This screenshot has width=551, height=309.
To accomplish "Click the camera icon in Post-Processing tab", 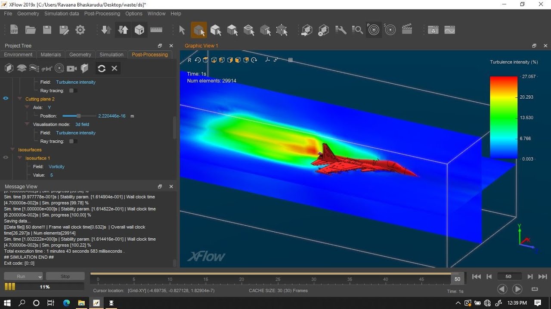I will pyautogui.click(x=72, y=68).
